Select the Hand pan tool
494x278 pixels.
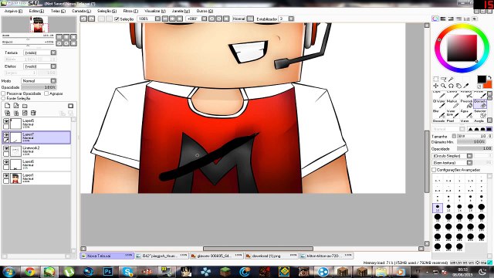458,86
